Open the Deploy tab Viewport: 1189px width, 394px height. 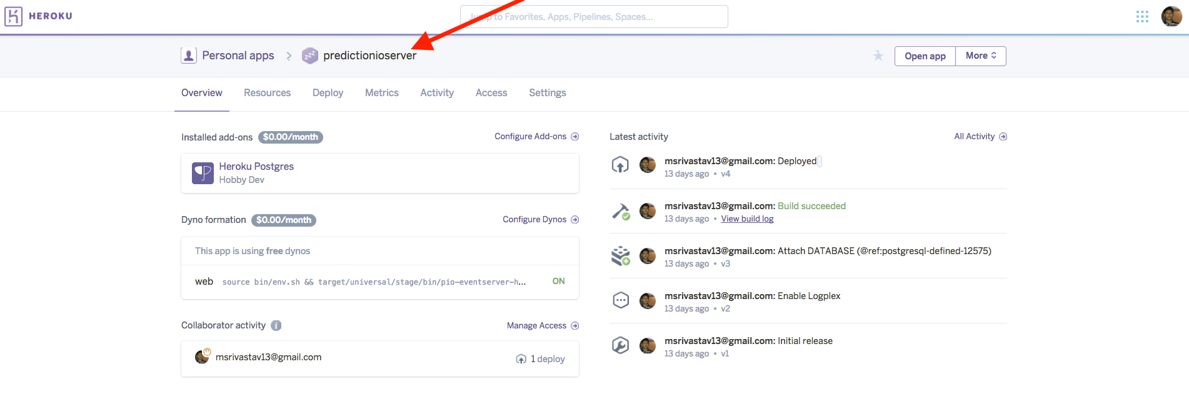328,93
